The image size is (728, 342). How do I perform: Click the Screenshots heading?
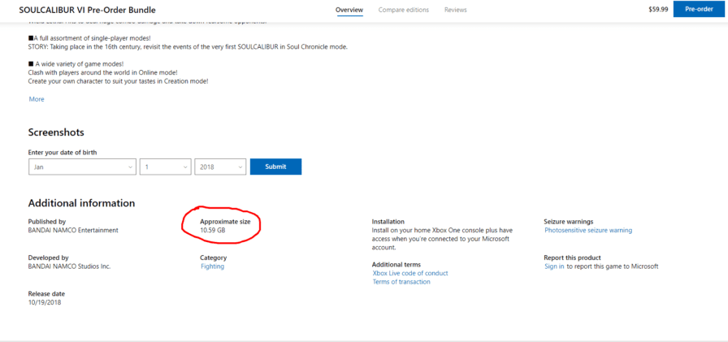pos(56,132)
